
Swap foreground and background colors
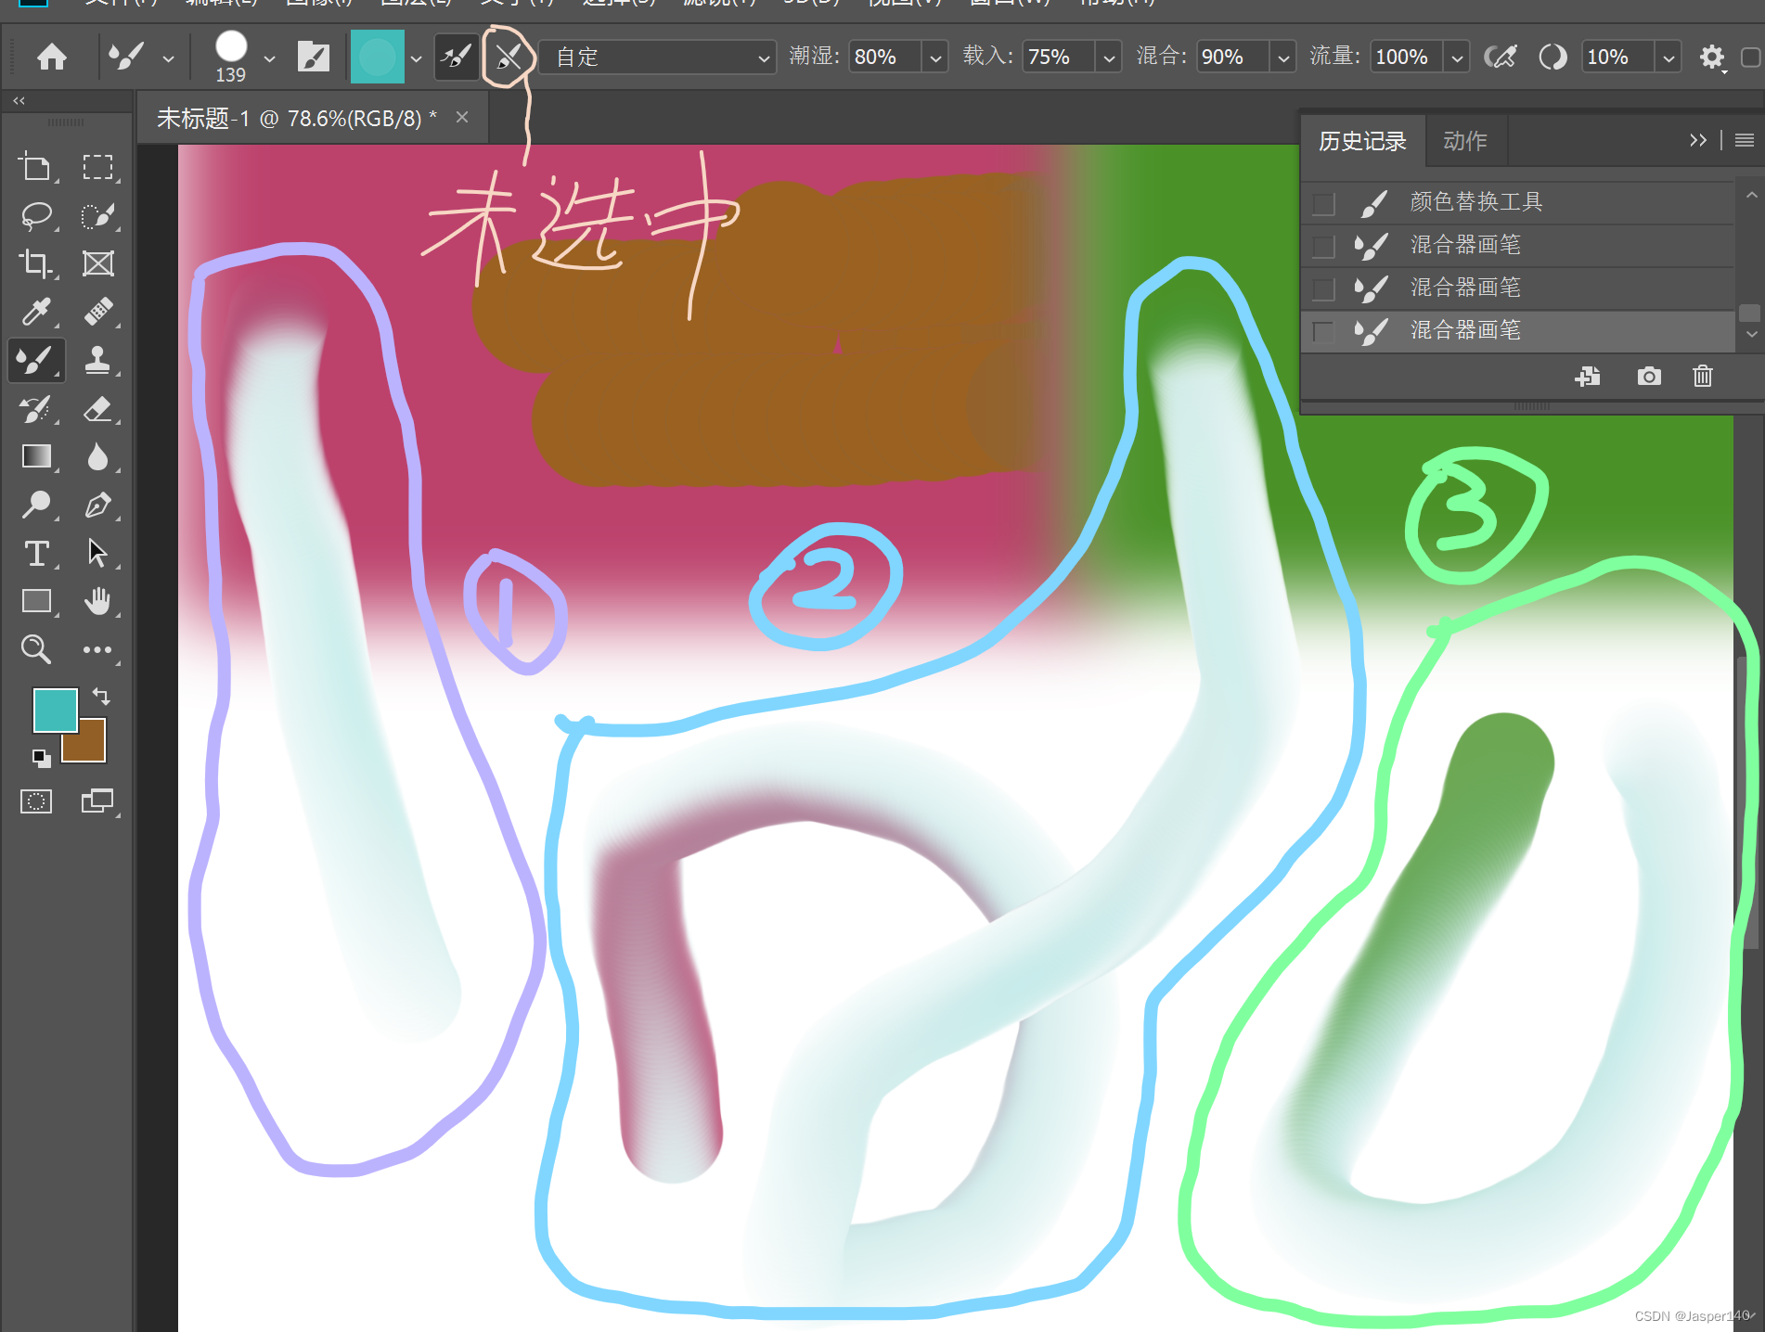[x=100, y=696]
